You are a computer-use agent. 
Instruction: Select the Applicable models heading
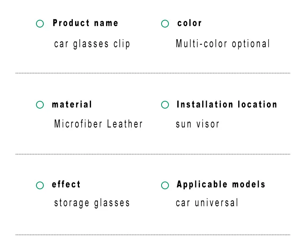point(221,185)
